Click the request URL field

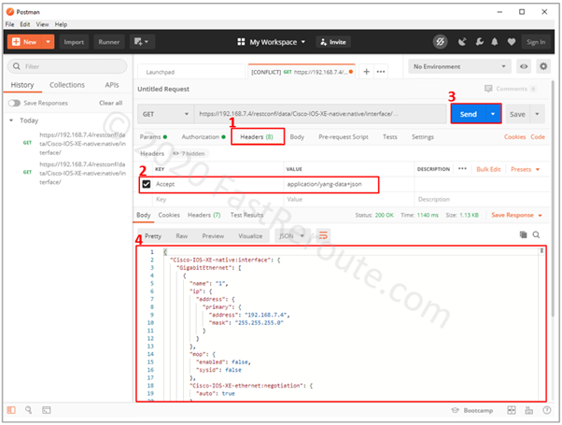click(x=320, y=114)
